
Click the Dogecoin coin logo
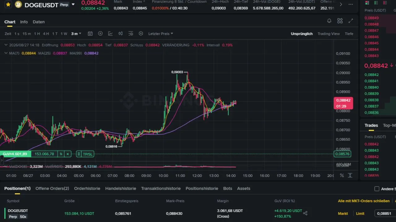pyautogui.click(x=18, y=5)
